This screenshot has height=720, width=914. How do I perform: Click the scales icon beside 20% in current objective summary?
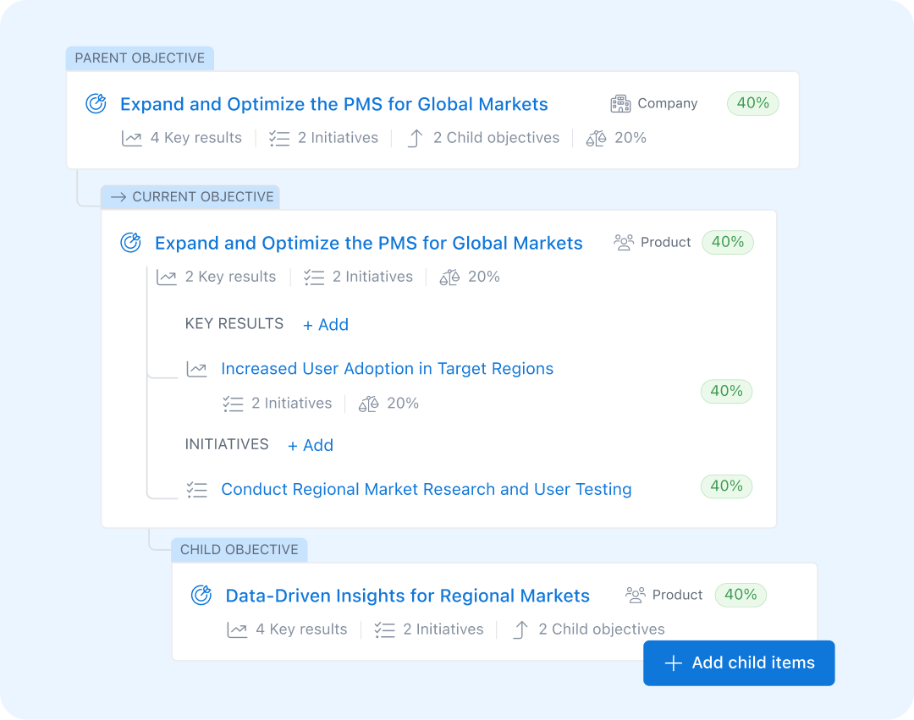pos(449,278)
